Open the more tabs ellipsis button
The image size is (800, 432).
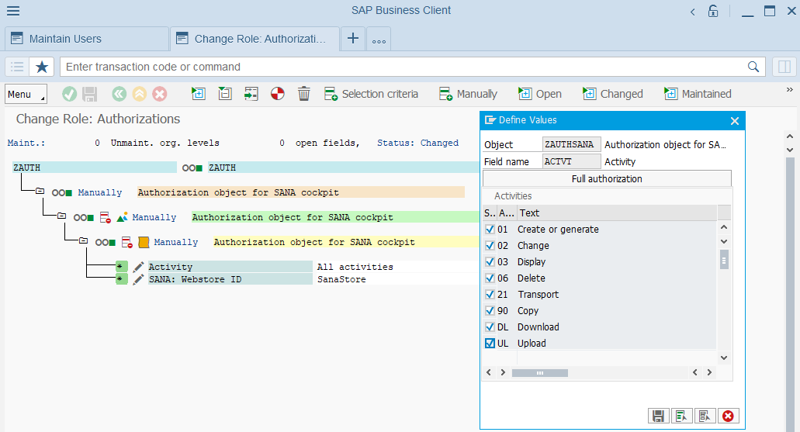coord(379,40)
